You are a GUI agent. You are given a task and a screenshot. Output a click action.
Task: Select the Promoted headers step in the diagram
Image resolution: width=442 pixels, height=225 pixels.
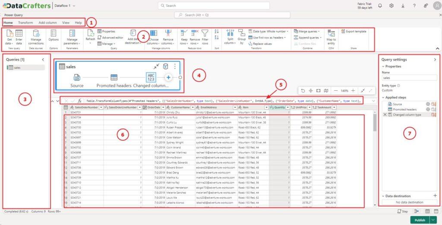pyautogui.click(x=114, y=80)
